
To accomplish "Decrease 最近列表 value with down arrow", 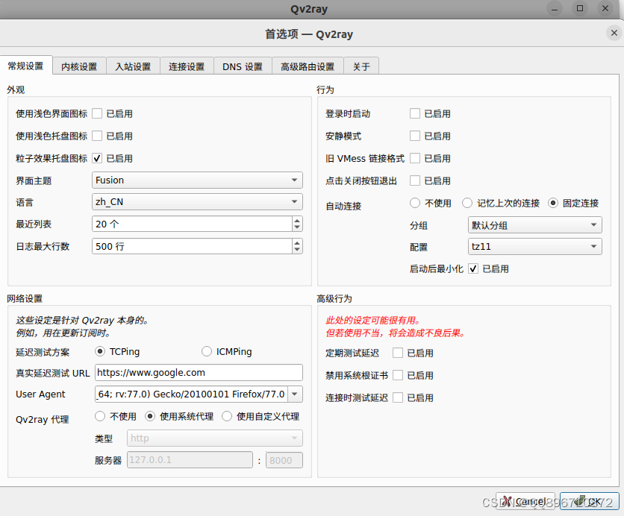I will 297,227.
